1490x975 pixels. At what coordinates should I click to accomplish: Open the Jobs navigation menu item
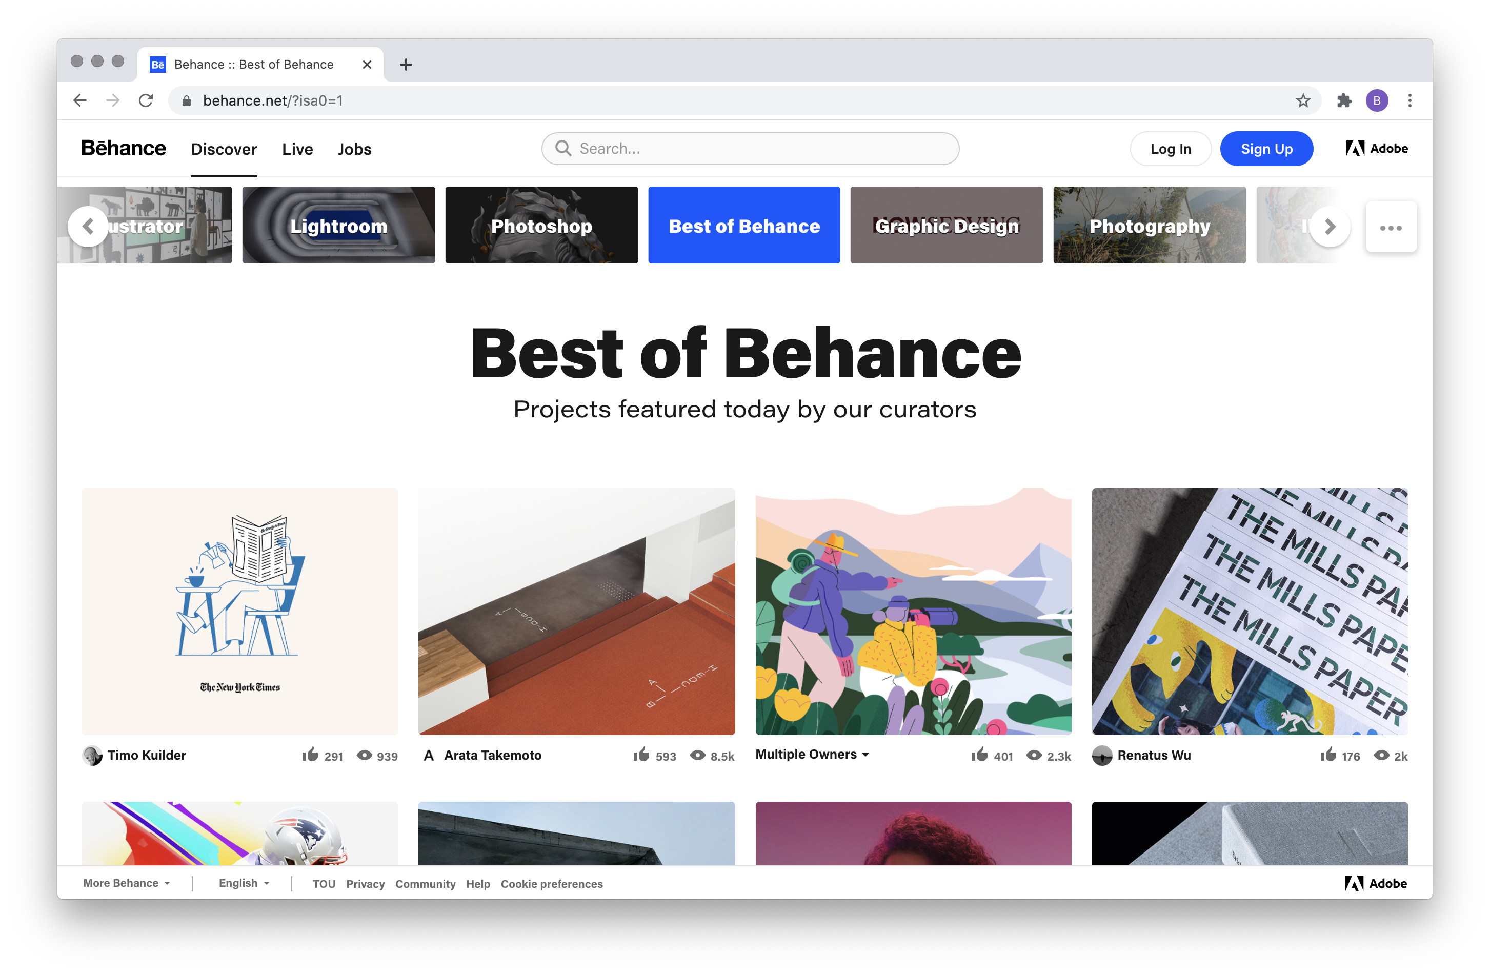[x=354, y=149]
